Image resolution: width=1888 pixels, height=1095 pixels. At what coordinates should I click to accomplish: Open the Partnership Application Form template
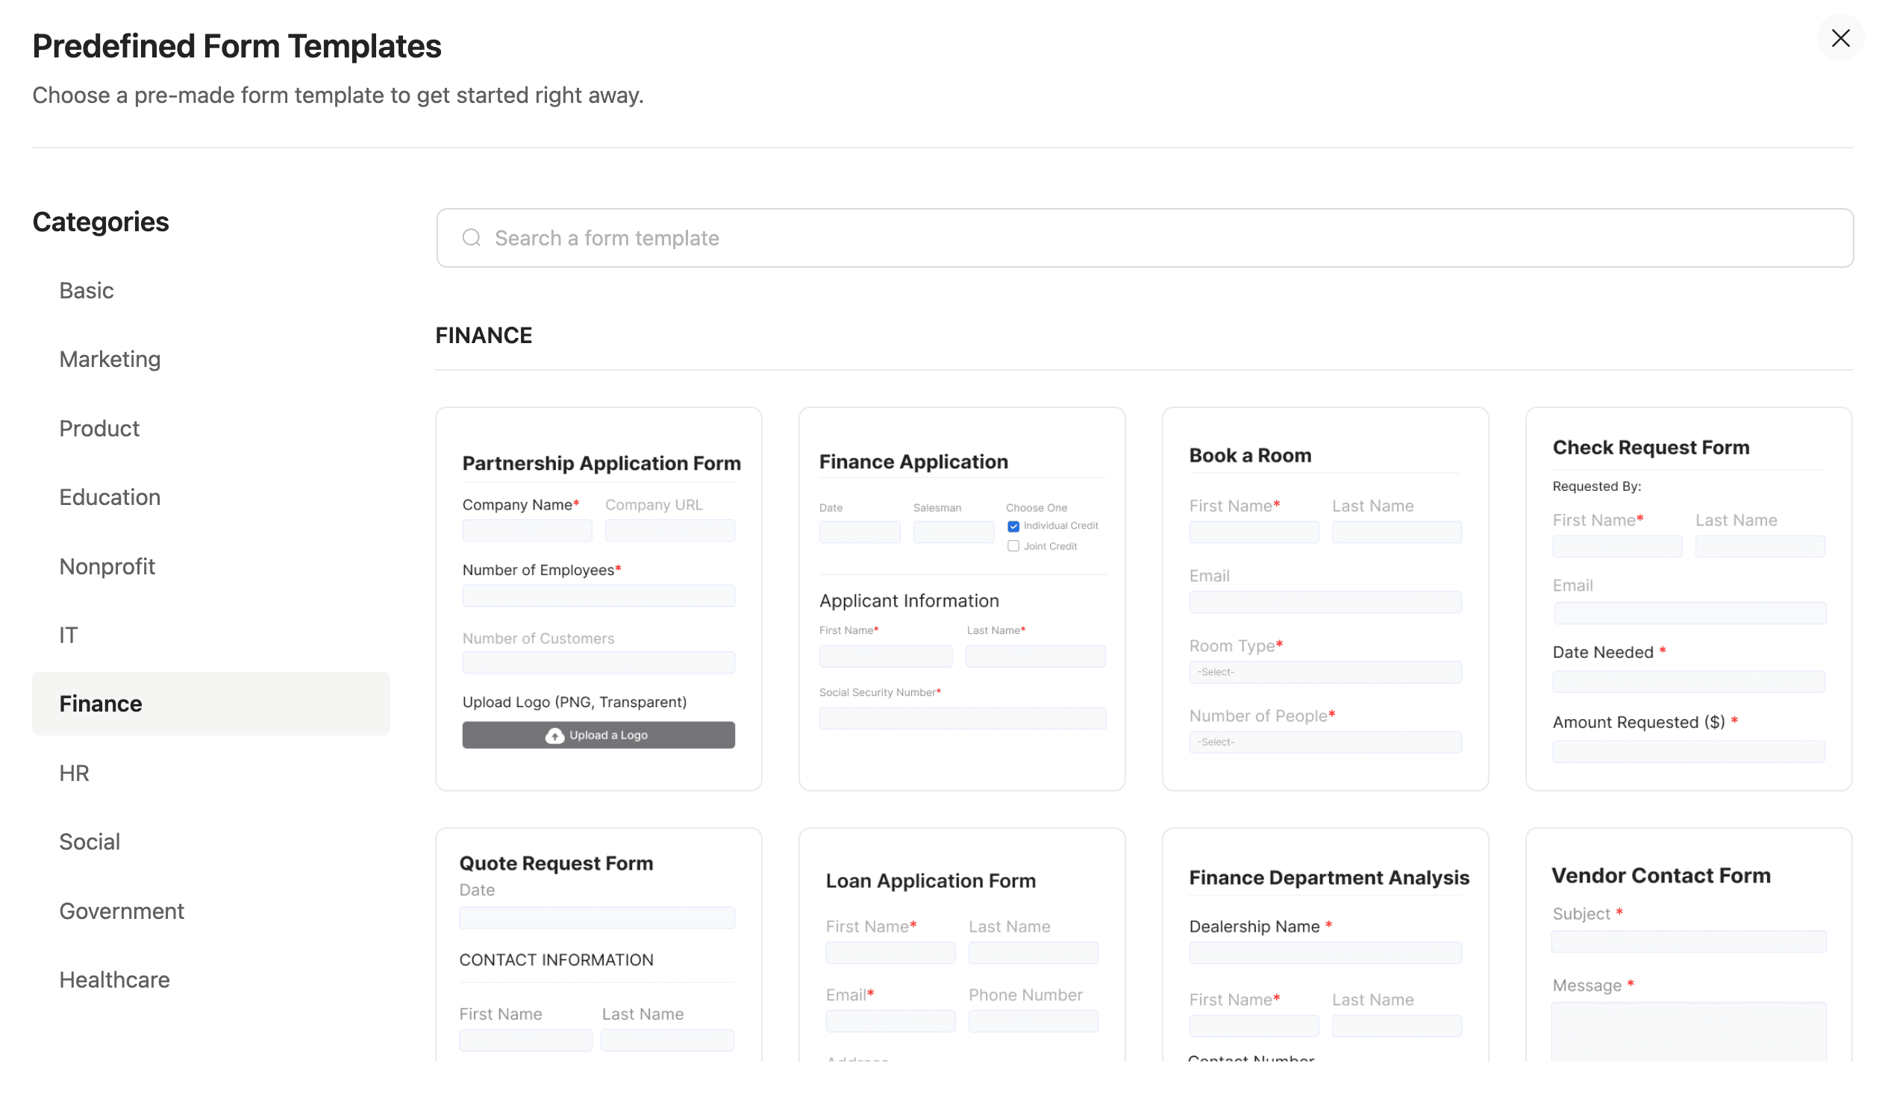click(x=598, y=599)
